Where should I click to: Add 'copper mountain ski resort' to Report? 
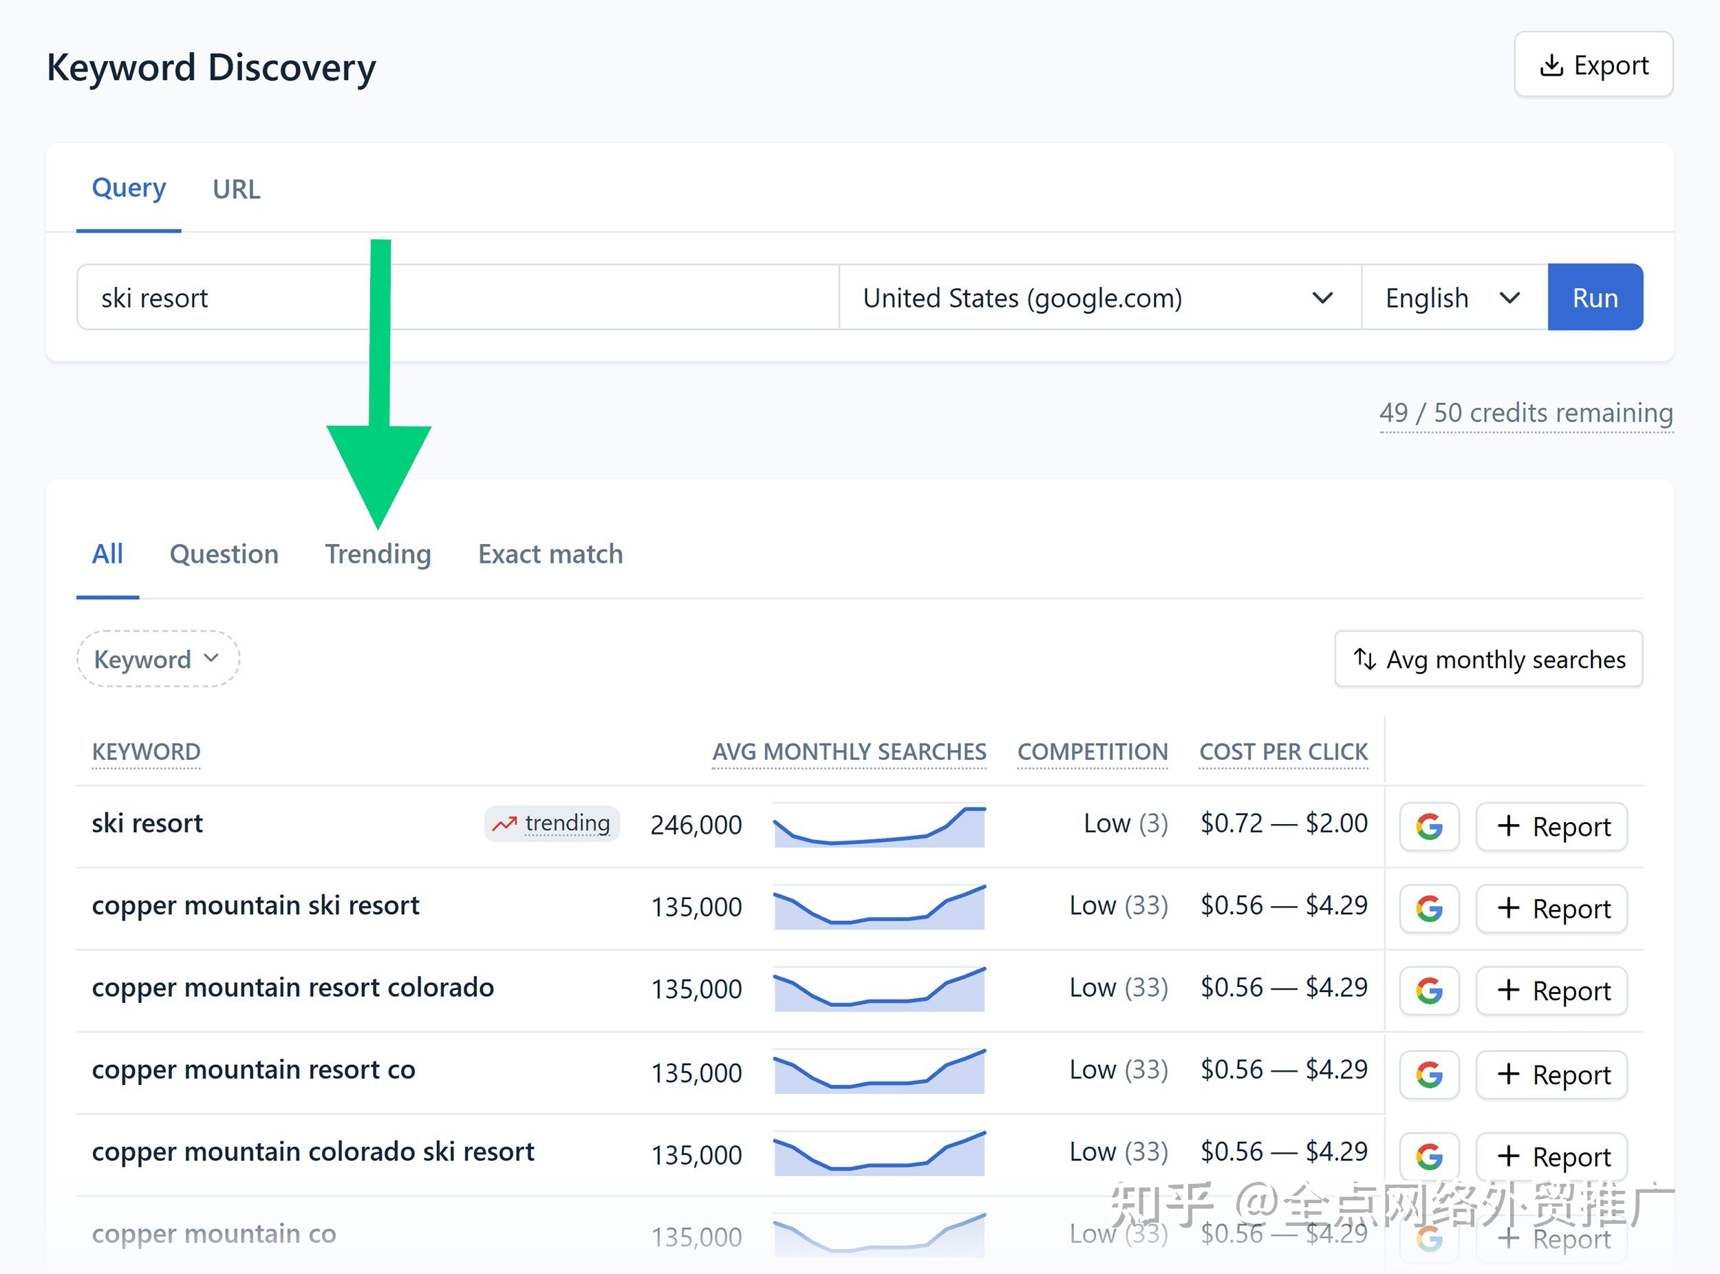pyautogui.click(x=1552, y=909)
